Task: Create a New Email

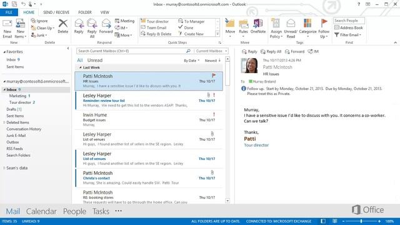Action: pyautogui.click(x=7, y=29)
